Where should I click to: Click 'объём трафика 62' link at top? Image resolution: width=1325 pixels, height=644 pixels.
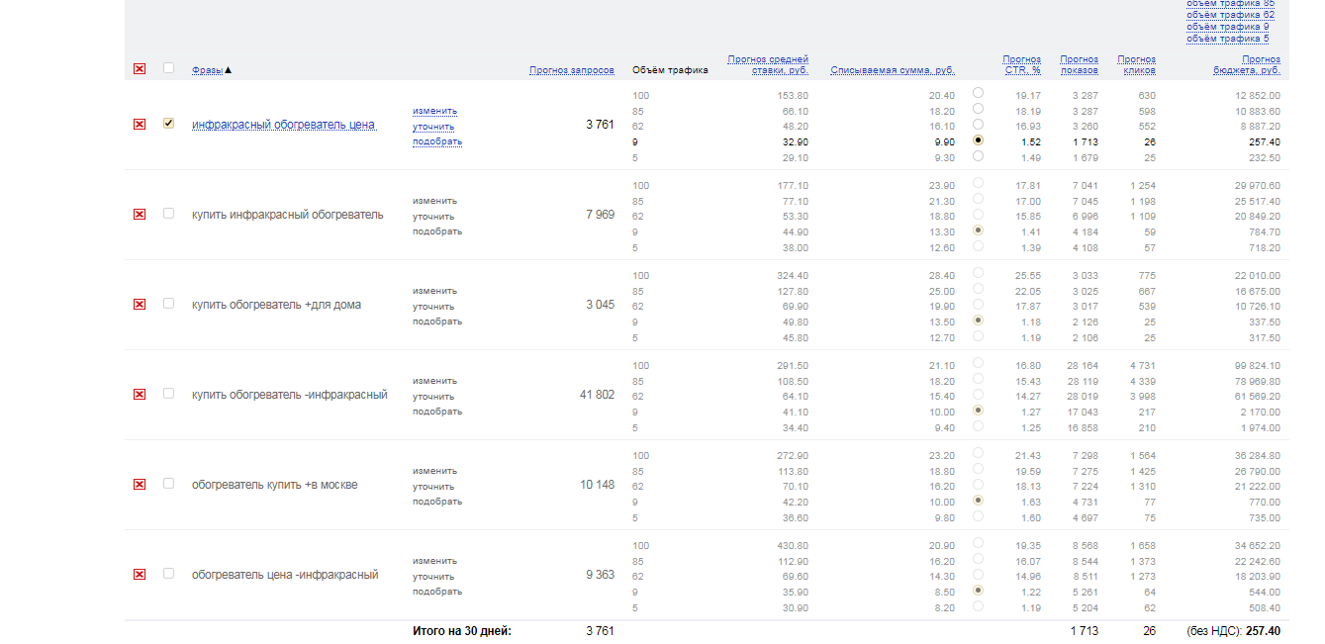click(1230, 16)
